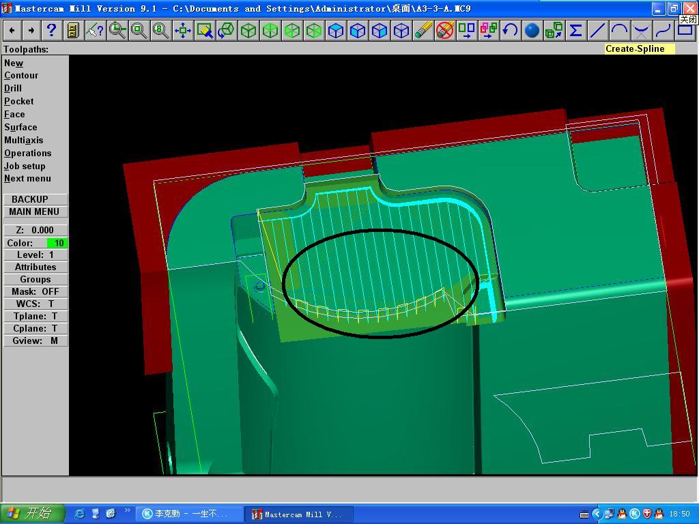This screenshot has height=524, width=699.
Task: Choose Pocket toolpath menu item
Action: (x=18, y=101)
